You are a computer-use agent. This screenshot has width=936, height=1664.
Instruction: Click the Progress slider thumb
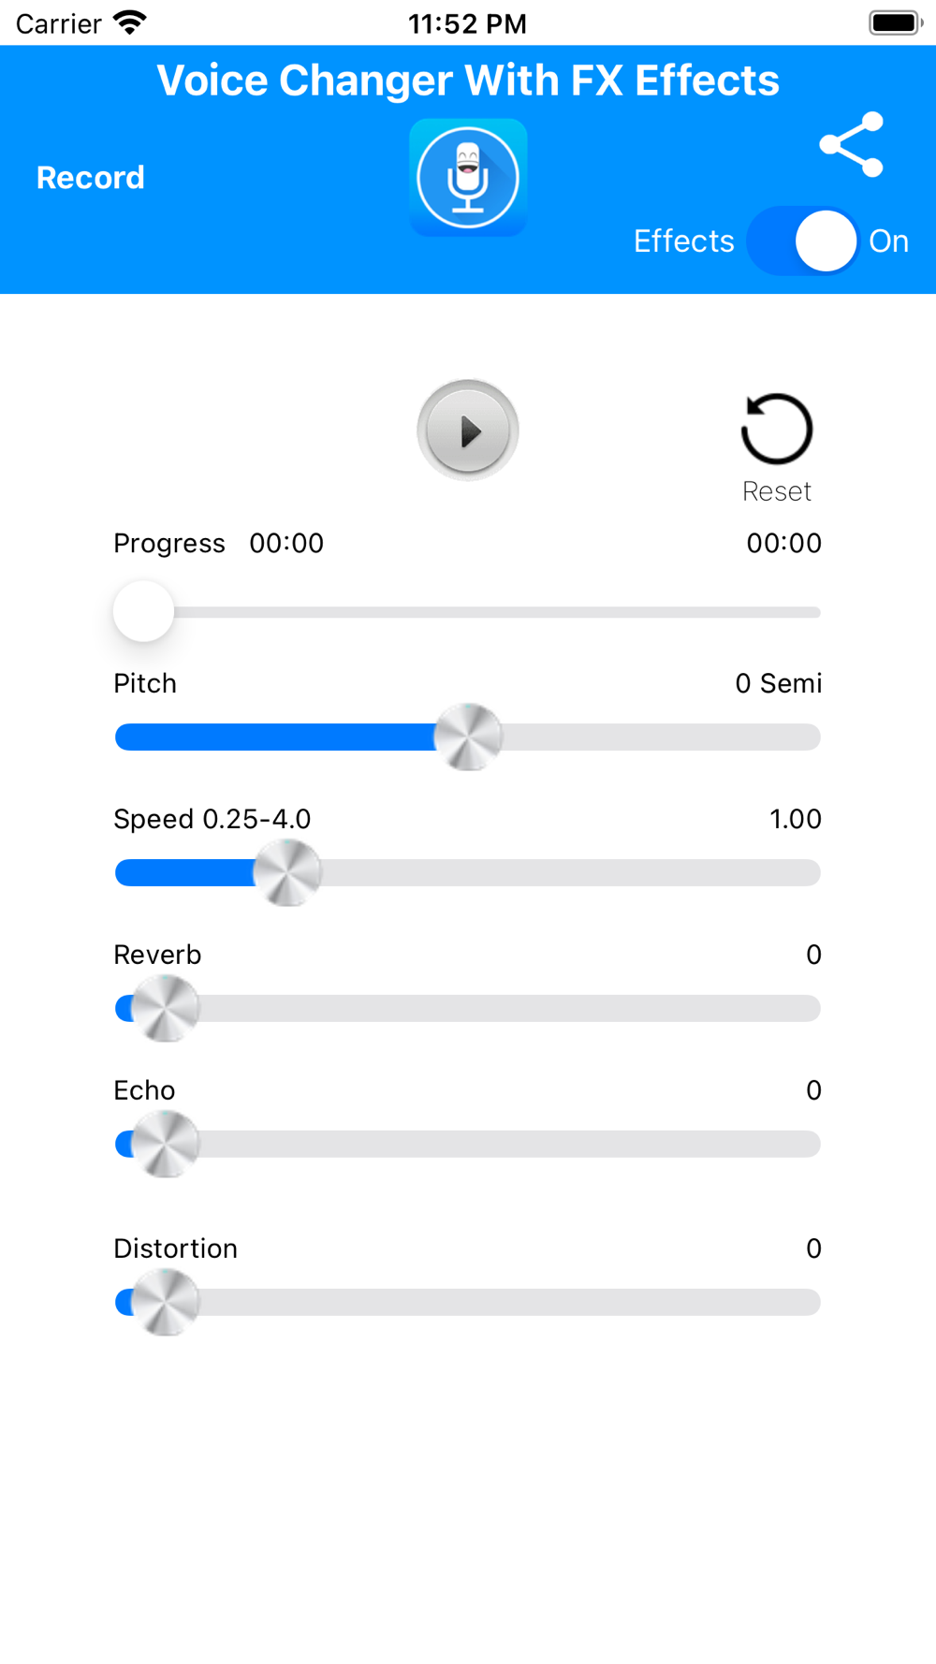(x=143, y=612)
